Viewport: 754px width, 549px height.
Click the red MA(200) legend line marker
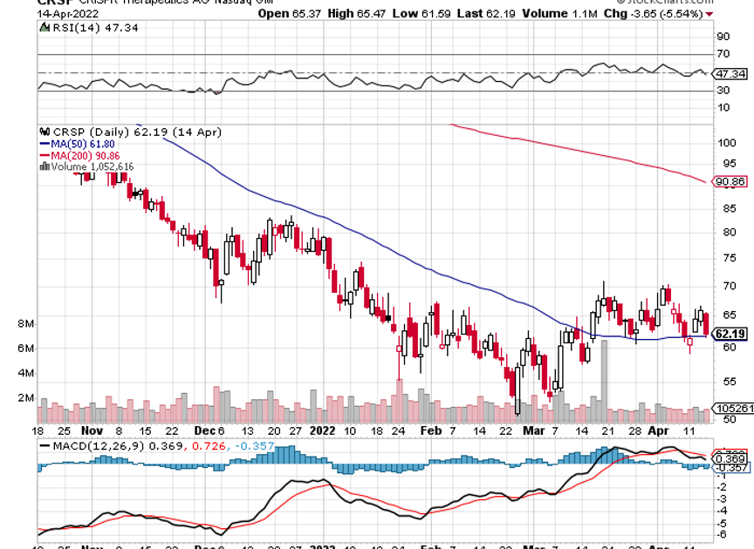[x=44, y=154]
